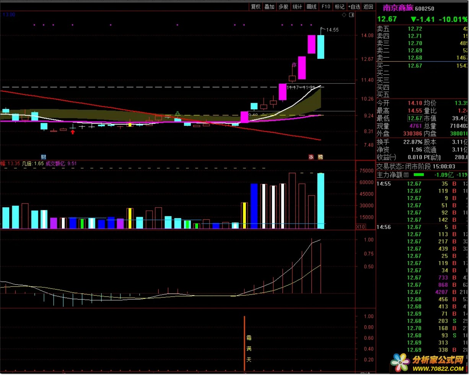Click the yellow volume bar before the blue one
Viewport: 470px width, 375px height.
[x=245, y=216]
